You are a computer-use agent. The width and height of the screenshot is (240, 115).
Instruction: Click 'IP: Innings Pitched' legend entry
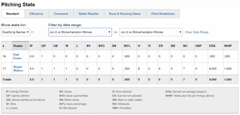tap(17, 92)
